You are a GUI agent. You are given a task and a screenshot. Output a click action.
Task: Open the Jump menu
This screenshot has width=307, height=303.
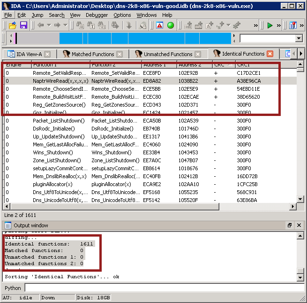[37, 15]
